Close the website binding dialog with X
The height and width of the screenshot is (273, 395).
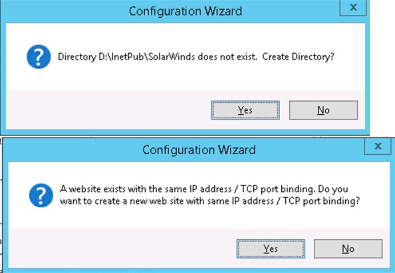(378, 147)
